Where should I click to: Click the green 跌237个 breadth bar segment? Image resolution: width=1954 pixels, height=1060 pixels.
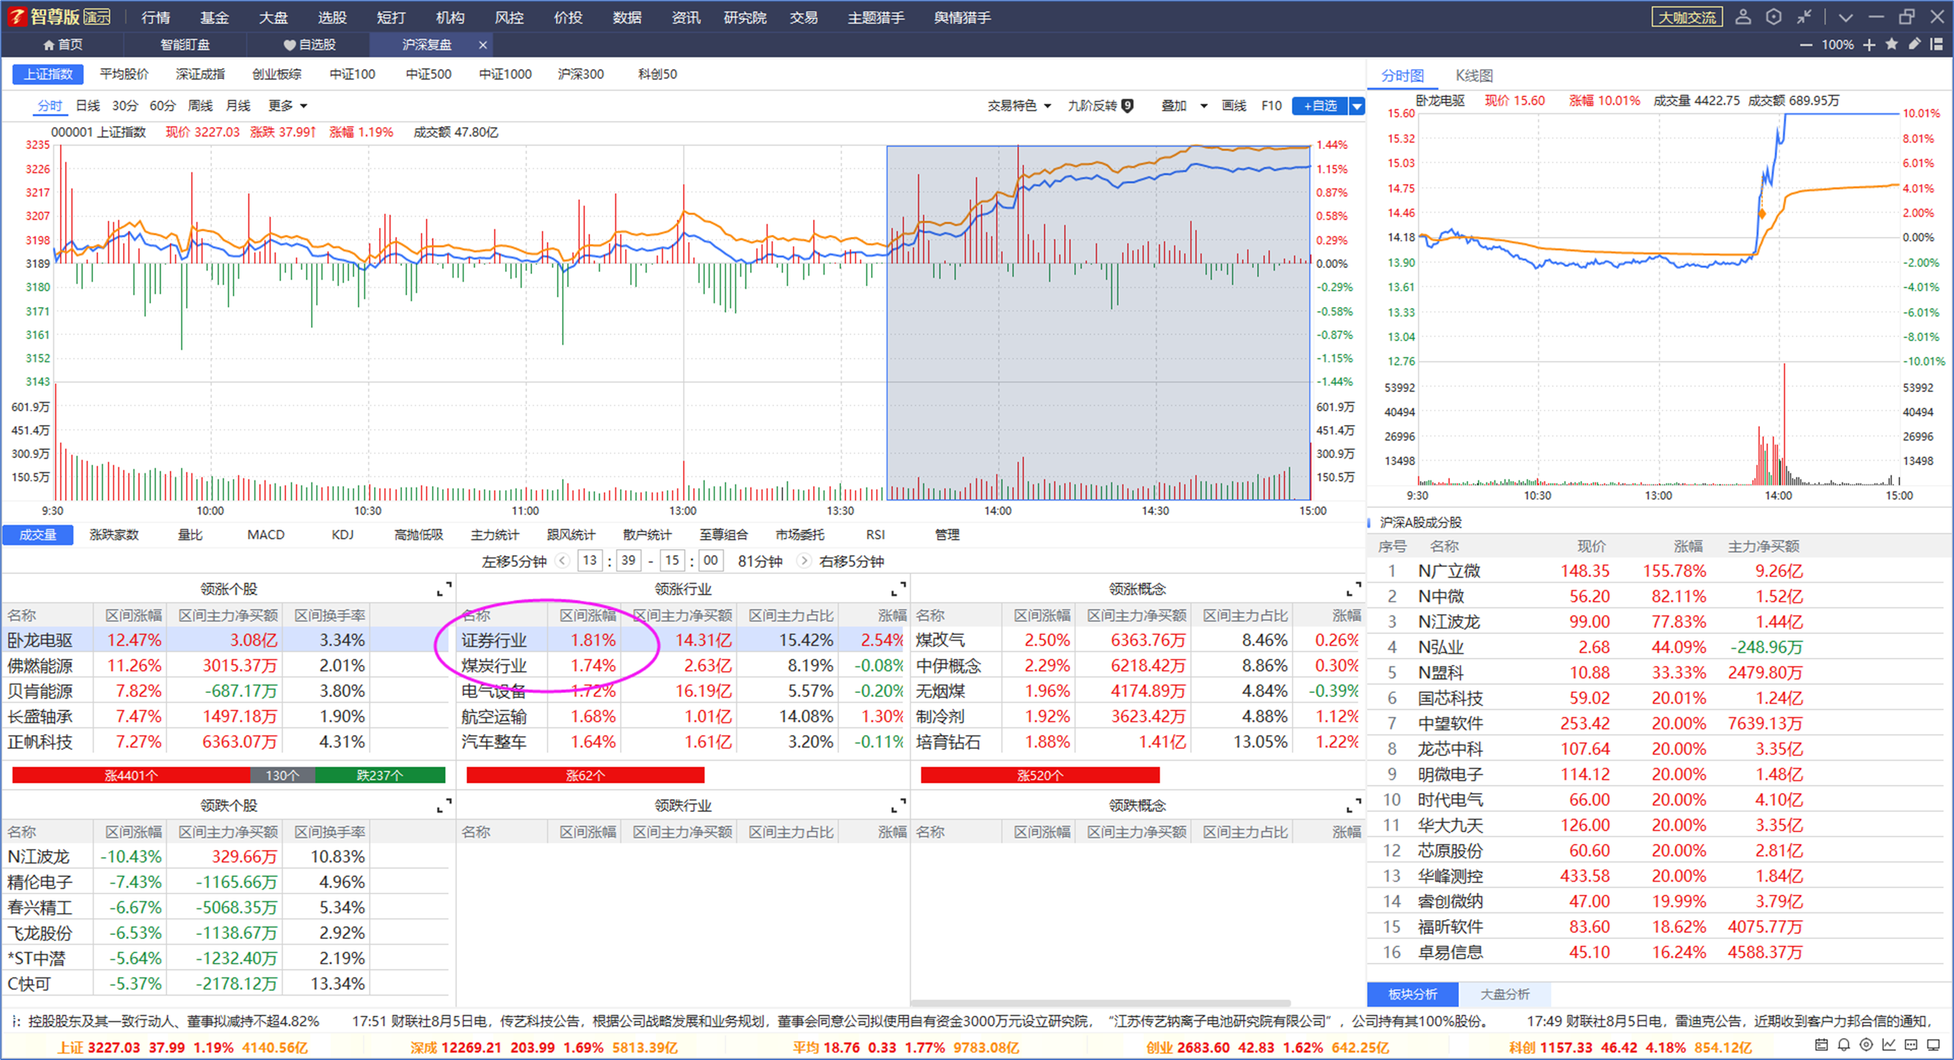(379, 776)
